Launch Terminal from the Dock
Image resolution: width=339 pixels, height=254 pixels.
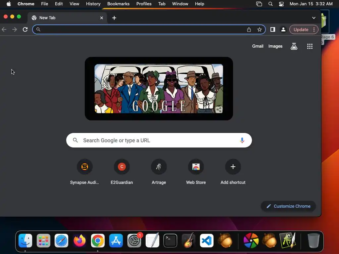[x=170, y=241]
